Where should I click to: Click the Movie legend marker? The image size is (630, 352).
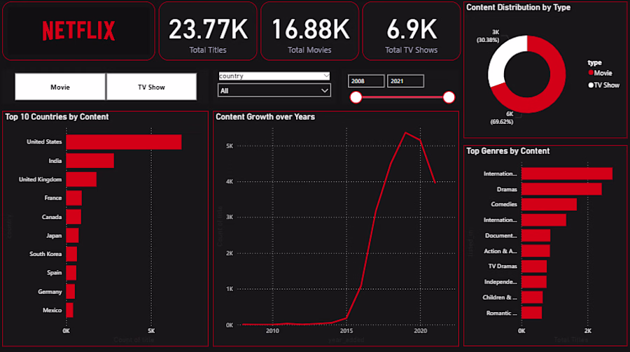(x=591, y=73)
